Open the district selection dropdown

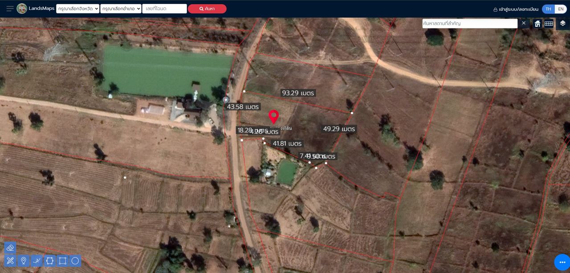tap(121, 9)
